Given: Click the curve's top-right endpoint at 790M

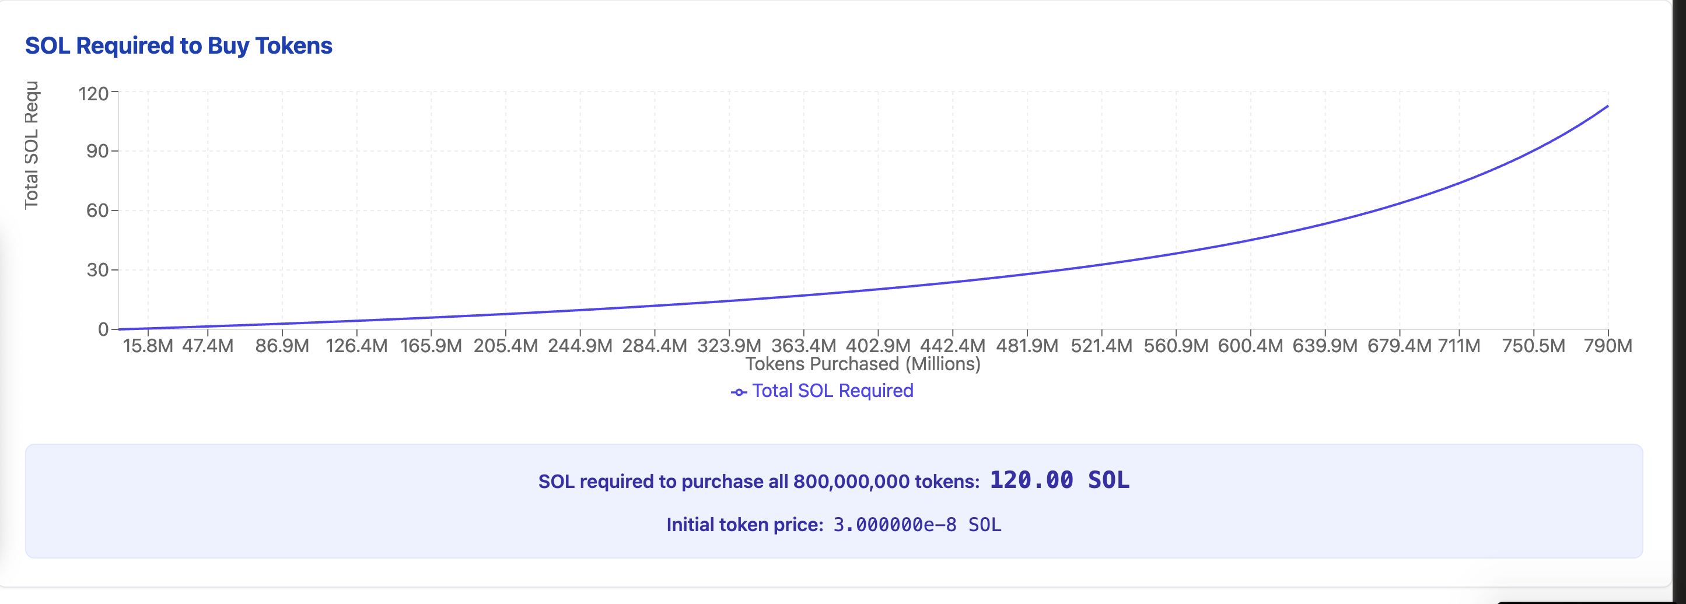Looking at the screenshot, I should click(1607, 106).
